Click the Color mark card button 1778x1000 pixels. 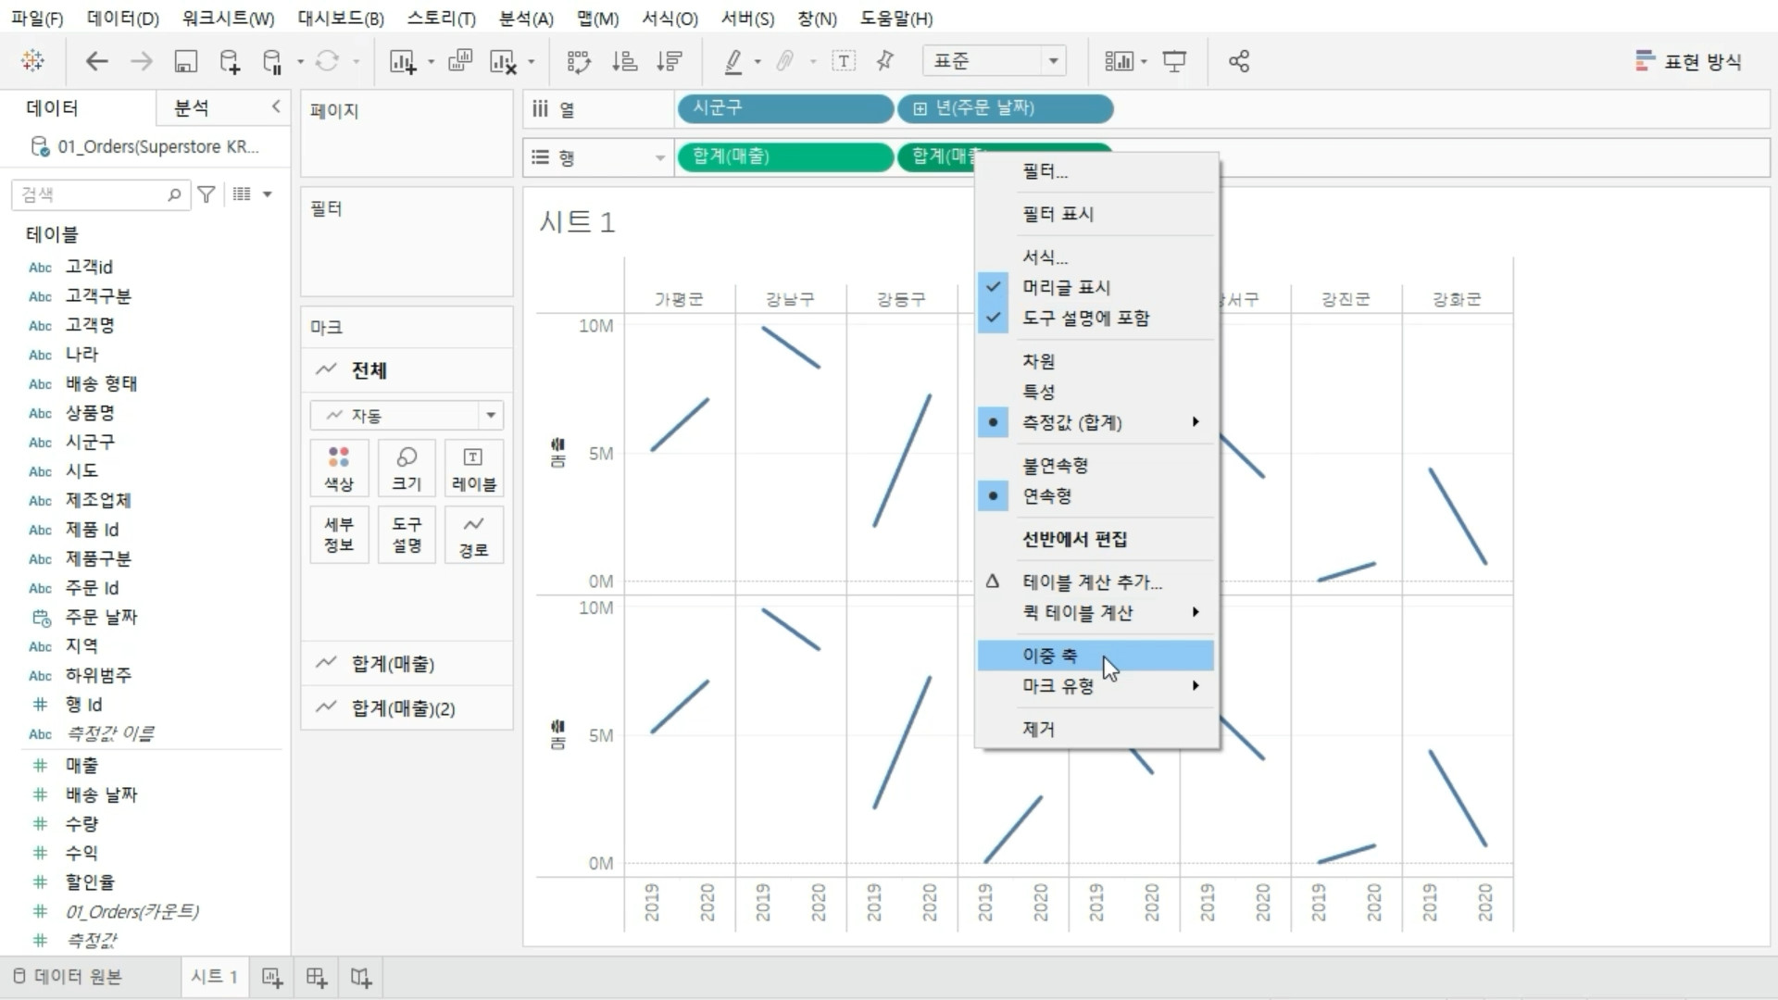339,469
